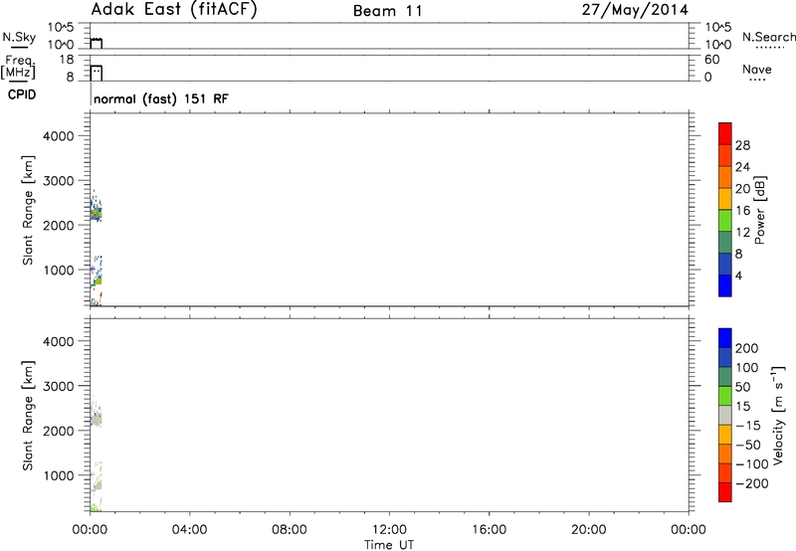The width and height of the screenshot is (796, 551).
Task: Click power echo cluster near 800 km range
Action: click(x=97, y=279)
